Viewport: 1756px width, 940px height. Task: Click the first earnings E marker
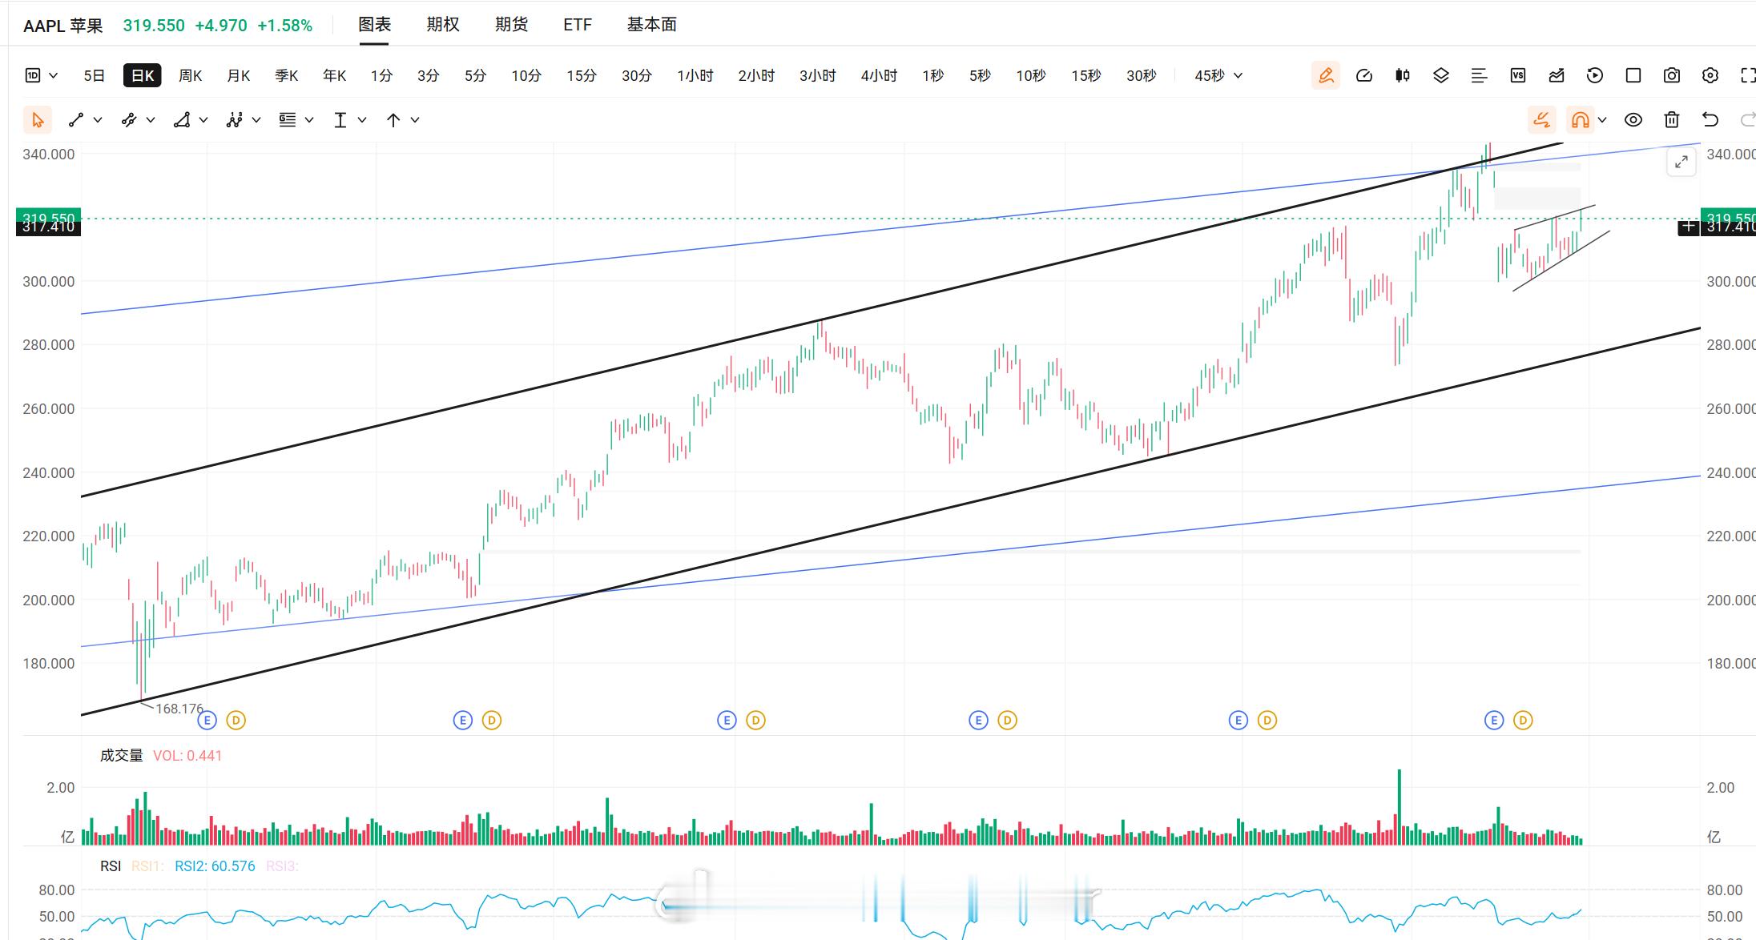[207, 721]
